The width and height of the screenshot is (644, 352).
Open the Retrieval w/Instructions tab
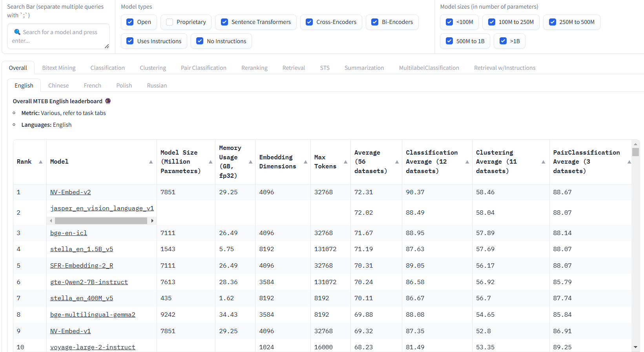505,68
